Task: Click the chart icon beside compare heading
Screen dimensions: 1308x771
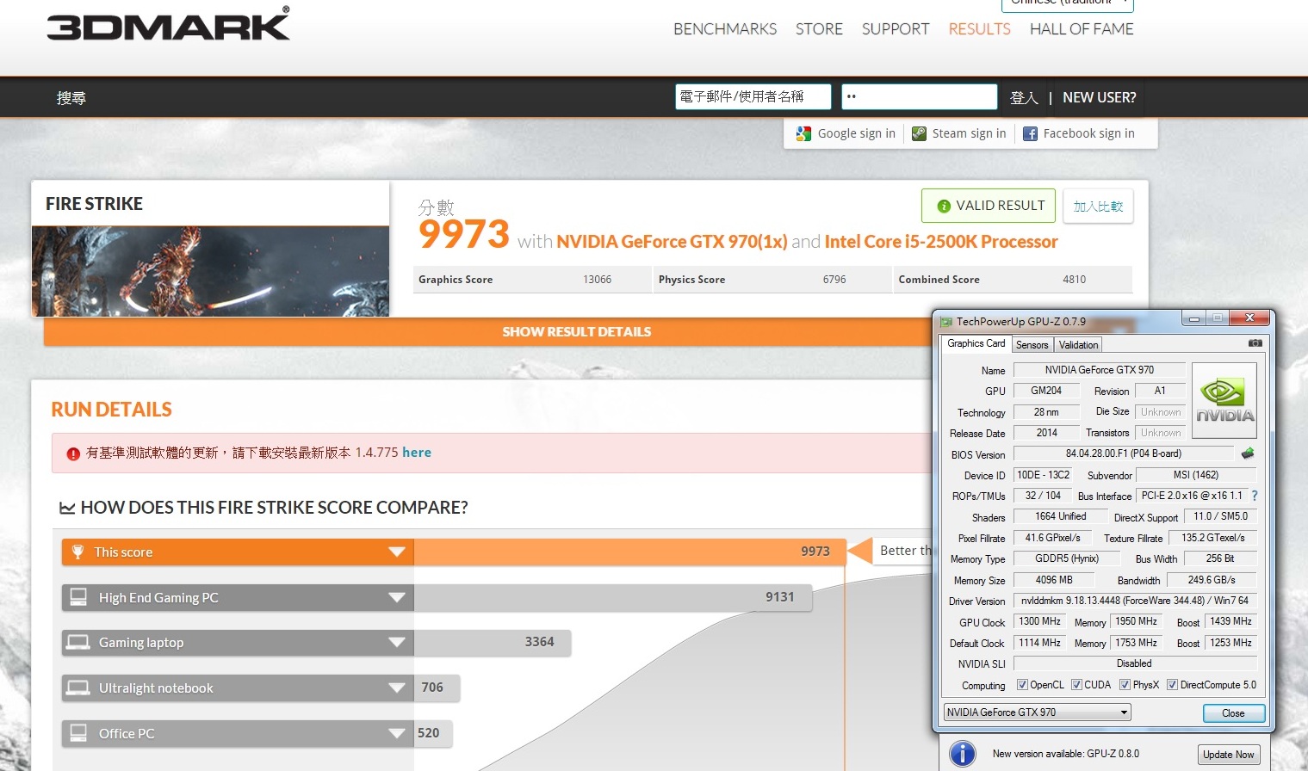Action: click(x=67, y=508)
